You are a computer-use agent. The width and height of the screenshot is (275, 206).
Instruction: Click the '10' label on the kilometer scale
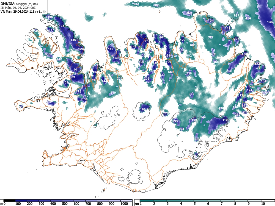[x=263, y=204]
